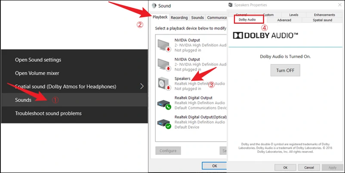Click Default Device status text
Viewport: 345px width, 173px height.
tap(187, 127)
